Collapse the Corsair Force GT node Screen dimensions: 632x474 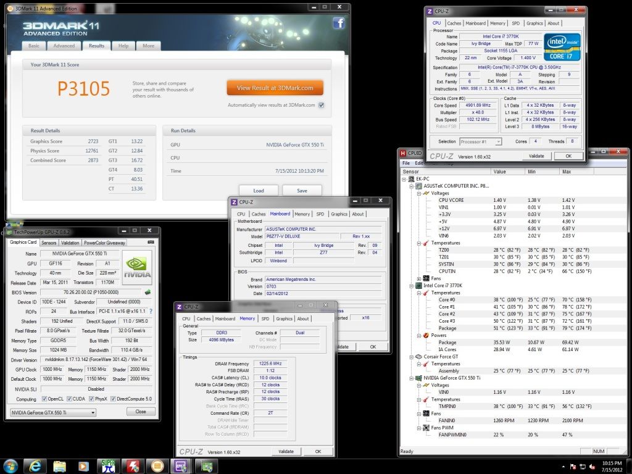point(412,357)
